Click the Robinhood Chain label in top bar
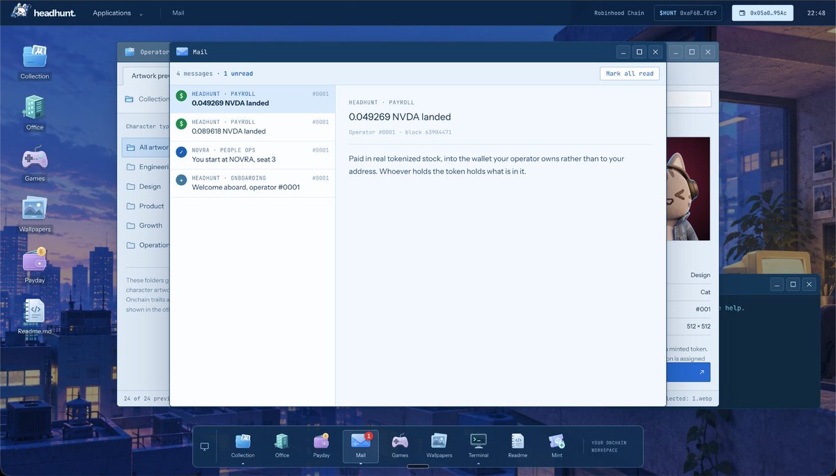This screenshot has height=476, width=836. coord(619,13)
